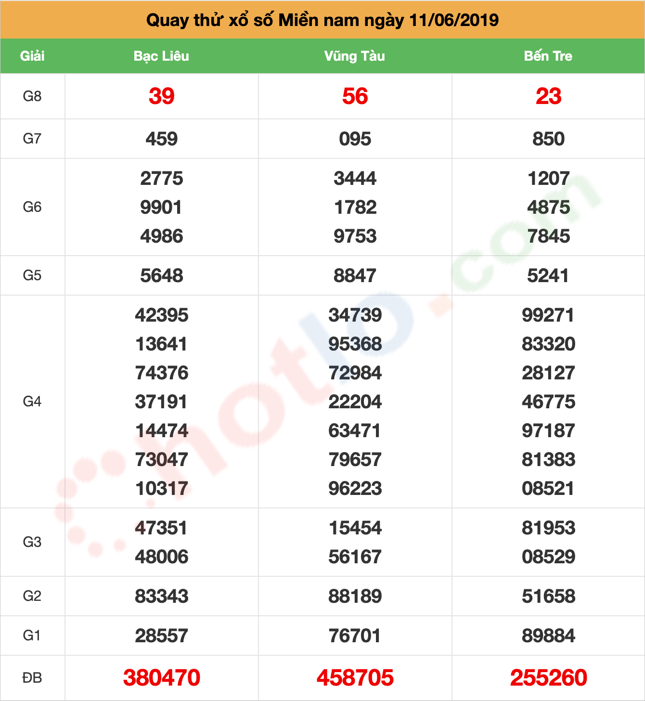The width and height of the screenshot is (645, 701).
Task: Select G5 number 5648
Action: tap(162, 276)
